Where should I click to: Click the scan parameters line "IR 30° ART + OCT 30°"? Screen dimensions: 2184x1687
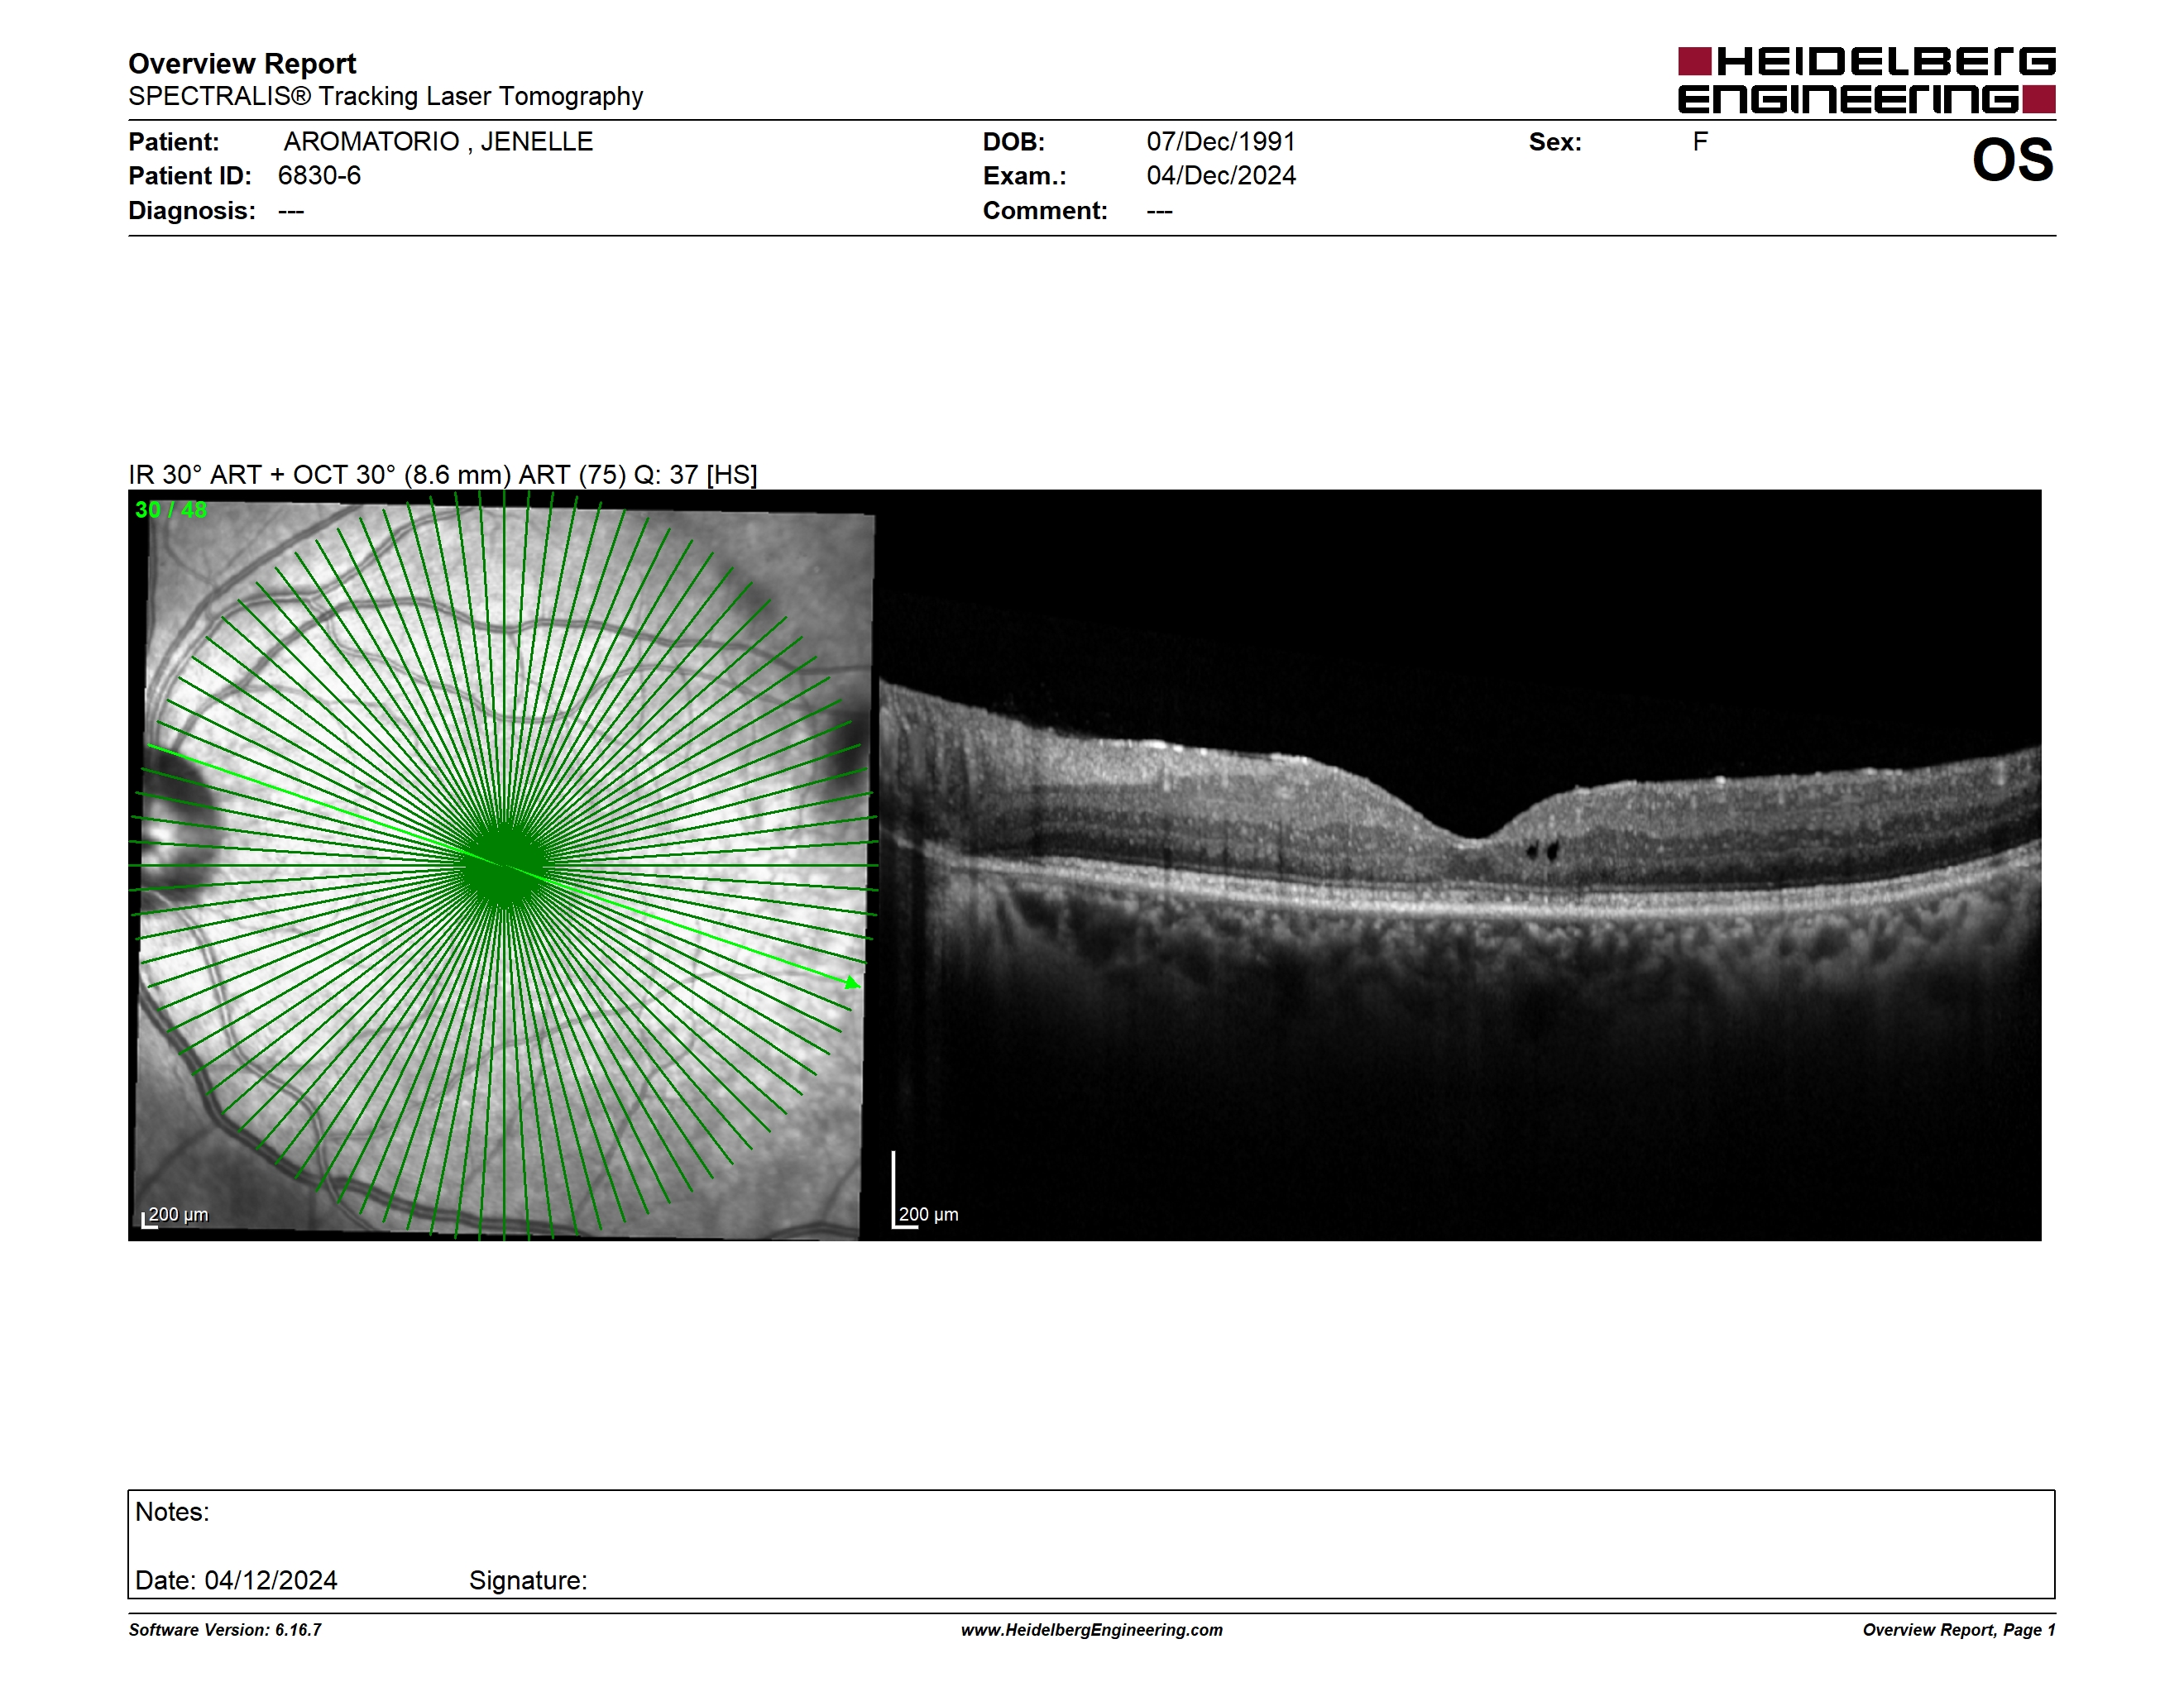click(442, 475)
